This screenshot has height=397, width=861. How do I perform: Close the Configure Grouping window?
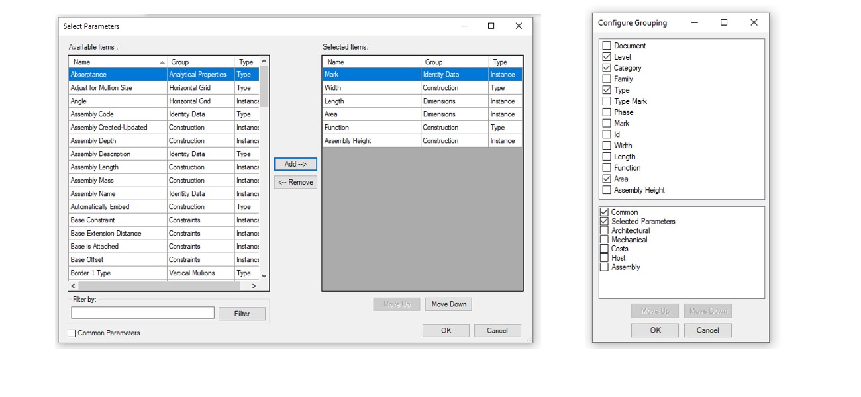pyautogui.click(x=754, y=22)
